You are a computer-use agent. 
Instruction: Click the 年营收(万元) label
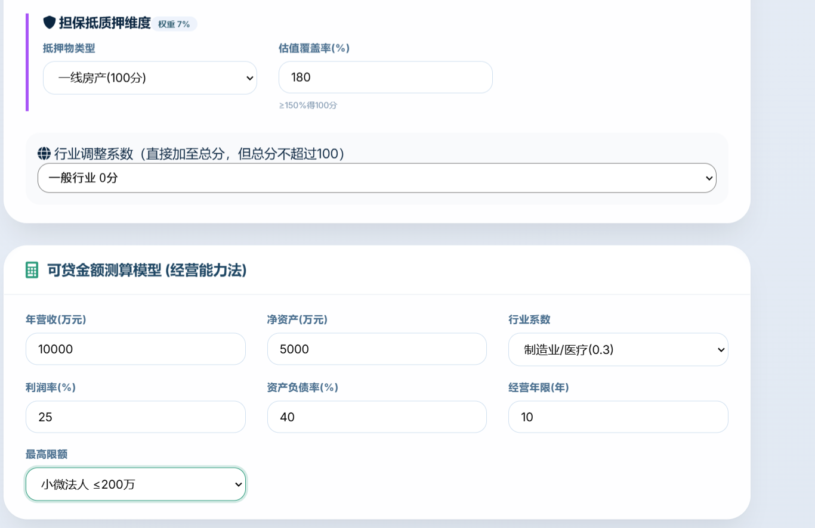click(55, 319)
